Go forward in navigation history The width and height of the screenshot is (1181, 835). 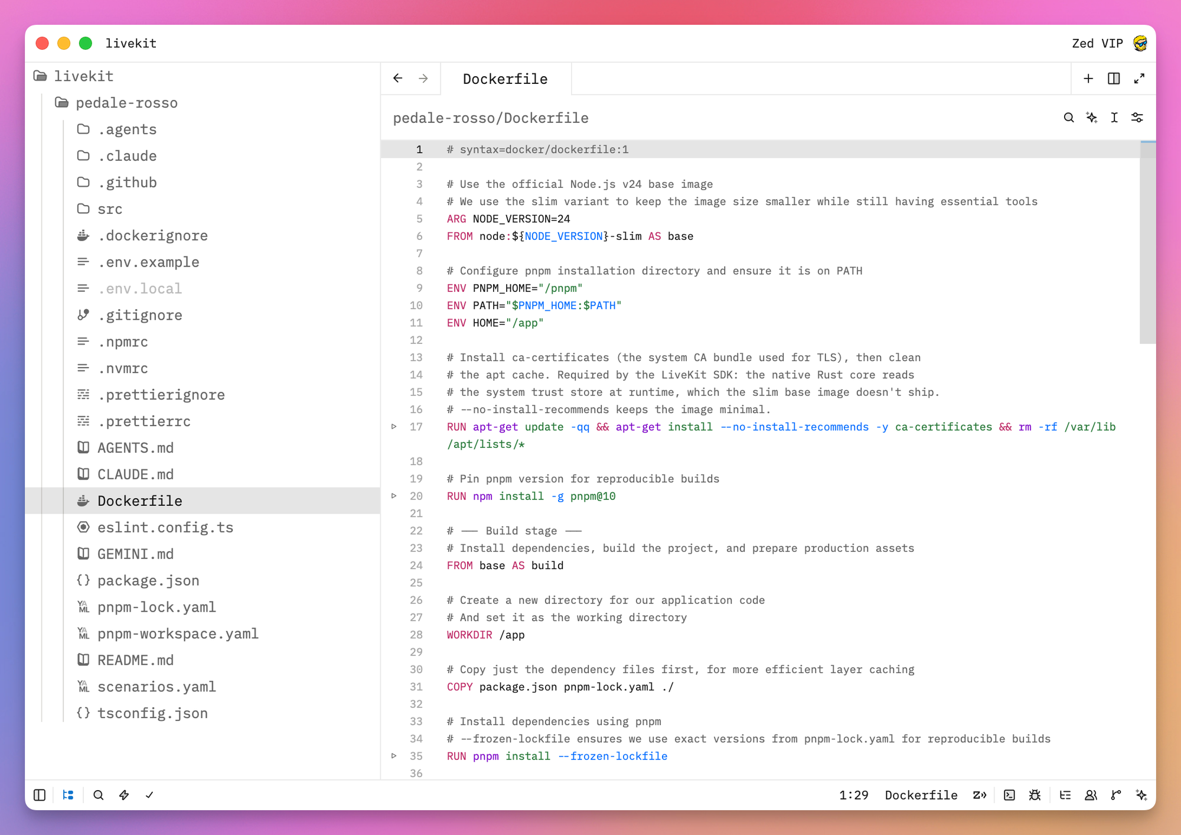(423, 79)
